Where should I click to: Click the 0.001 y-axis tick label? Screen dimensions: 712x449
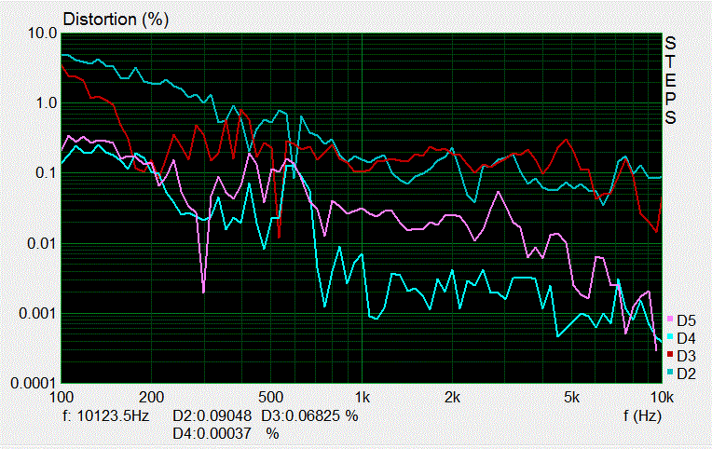38,313
